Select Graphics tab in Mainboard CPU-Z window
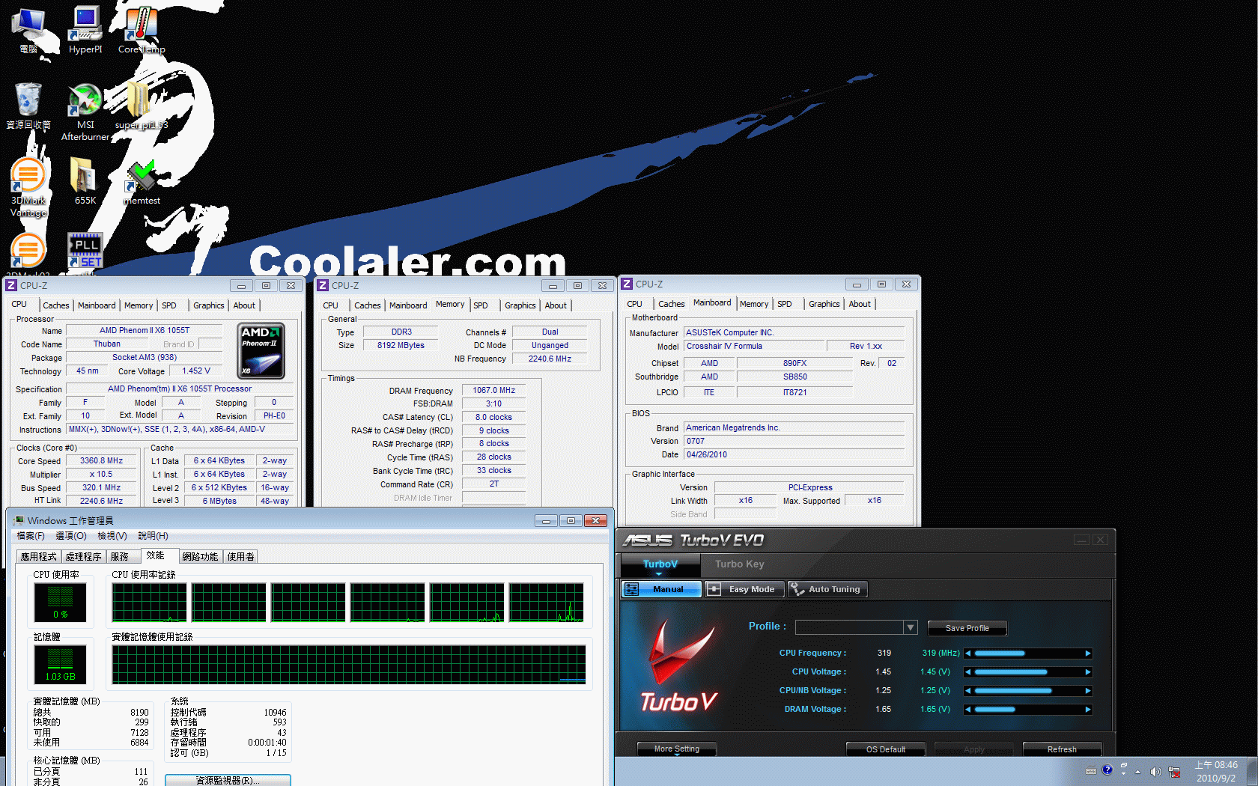Screen dimensions: 1258x786 pos(824,304)
